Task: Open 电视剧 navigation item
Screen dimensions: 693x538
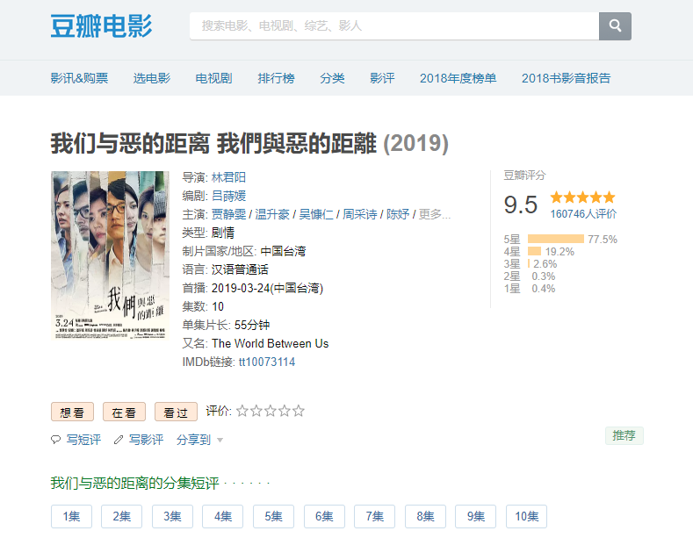Action: 214,78
